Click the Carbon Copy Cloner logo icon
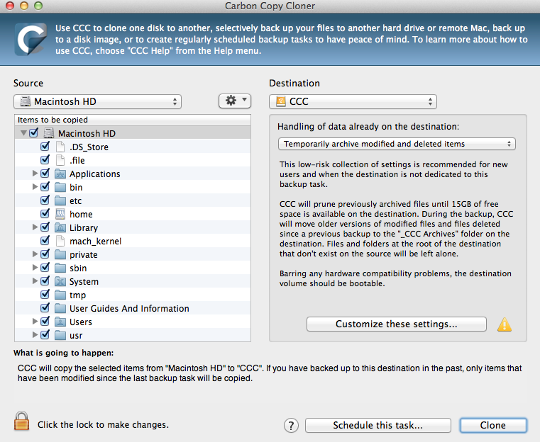The image size is (540, 442). 31,39
